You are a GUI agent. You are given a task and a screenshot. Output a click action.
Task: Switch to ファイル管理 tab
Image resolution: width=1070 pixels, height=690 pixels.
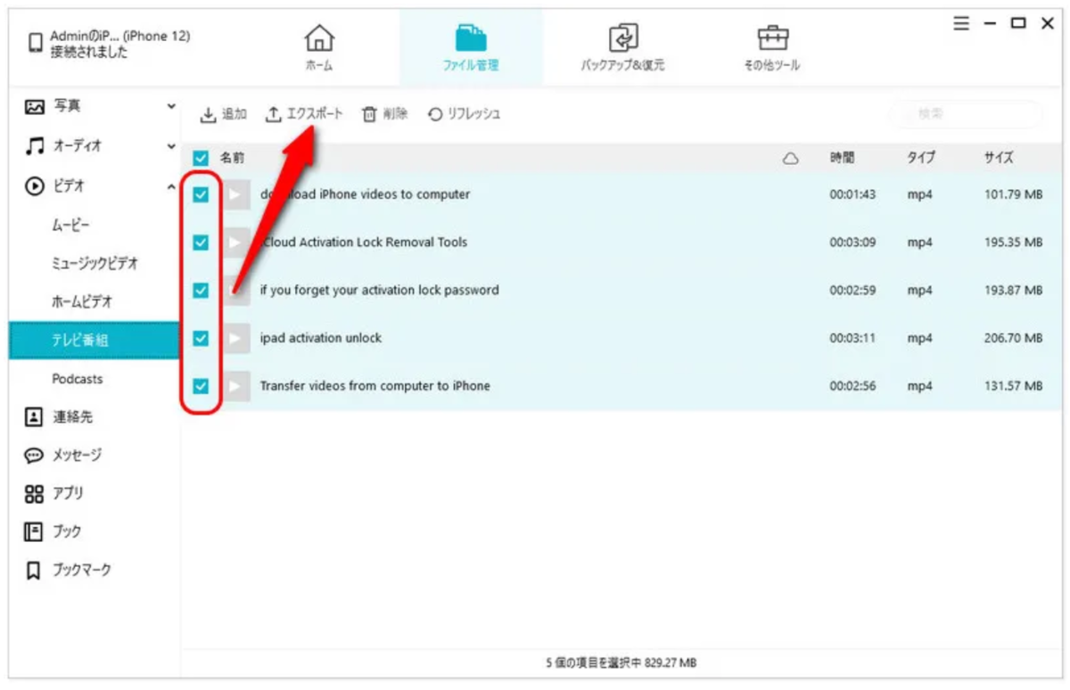[471, 45]
